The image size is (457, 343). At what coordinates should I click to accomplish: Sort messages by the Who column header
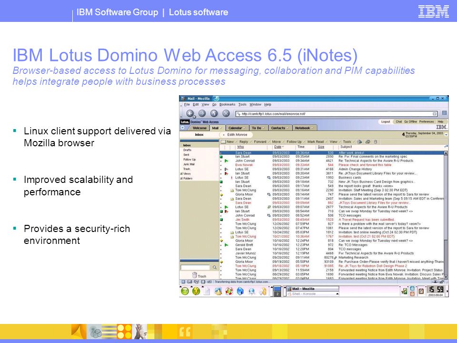coord(240,147)
